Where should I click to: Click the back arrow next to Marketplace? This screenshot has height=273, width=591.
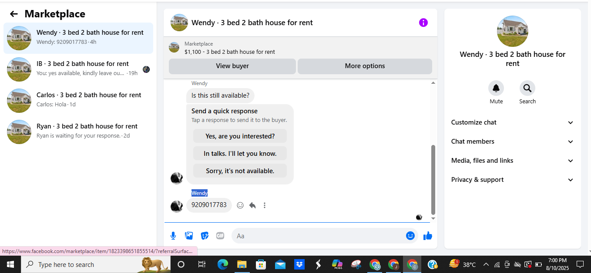tap(14, 14)
